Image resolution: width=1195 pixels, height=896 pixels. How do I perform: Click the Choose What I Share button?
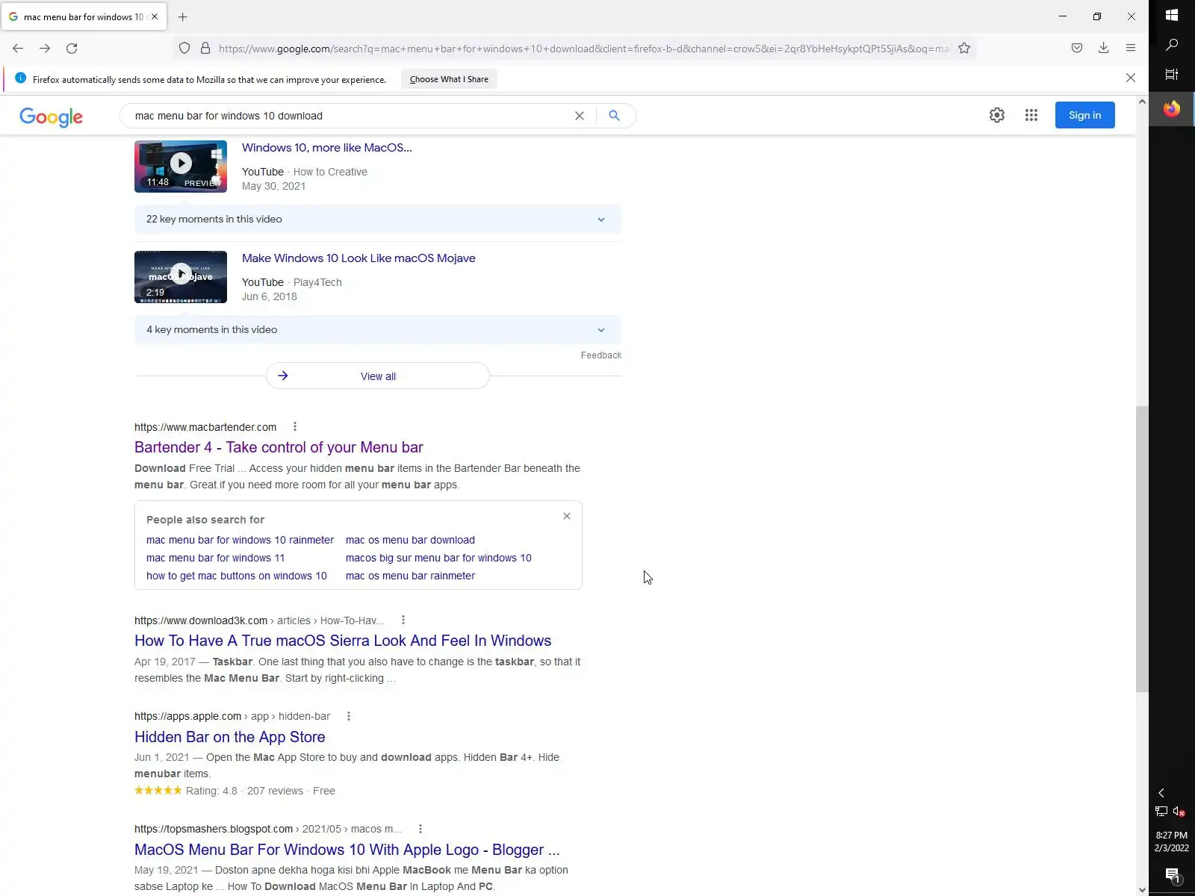point(449,79)
